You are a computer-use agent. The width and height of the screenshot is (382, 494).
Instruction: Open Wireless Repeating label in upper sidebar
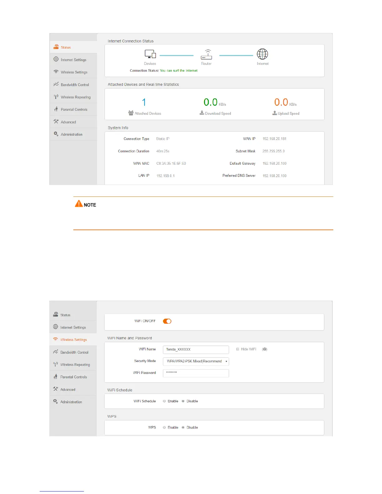click(x=76, y=97)
